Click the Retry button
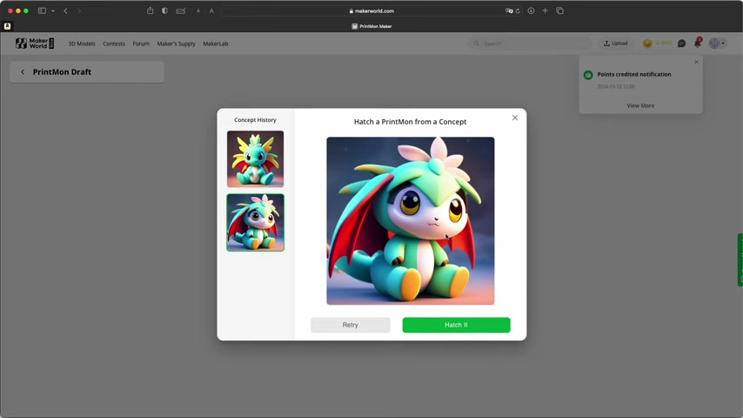This screenshot has height=418, width=743. [350, 325]
